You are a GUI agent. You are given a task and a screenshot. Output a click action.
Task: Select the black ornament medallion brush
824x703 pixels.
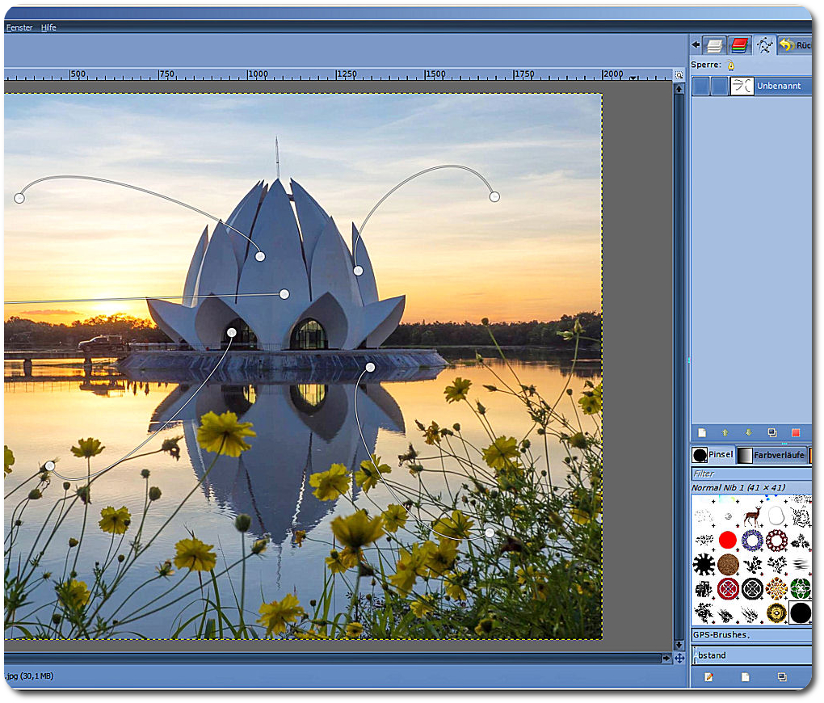pyautogui.click(x=752, y=588)
